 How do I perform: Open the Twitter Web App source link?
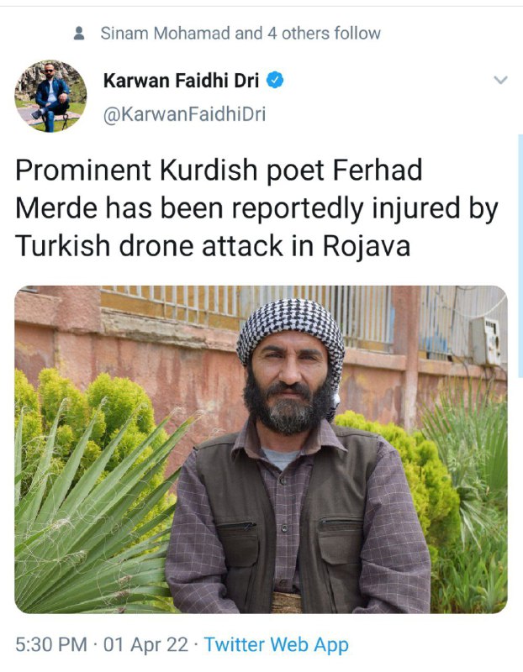[x=276, y=645]
